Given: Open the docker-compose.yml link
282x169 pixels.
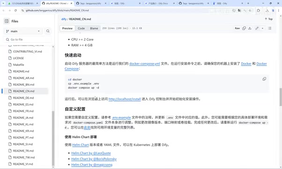Looking at the screenshot, I should [145, 63].
